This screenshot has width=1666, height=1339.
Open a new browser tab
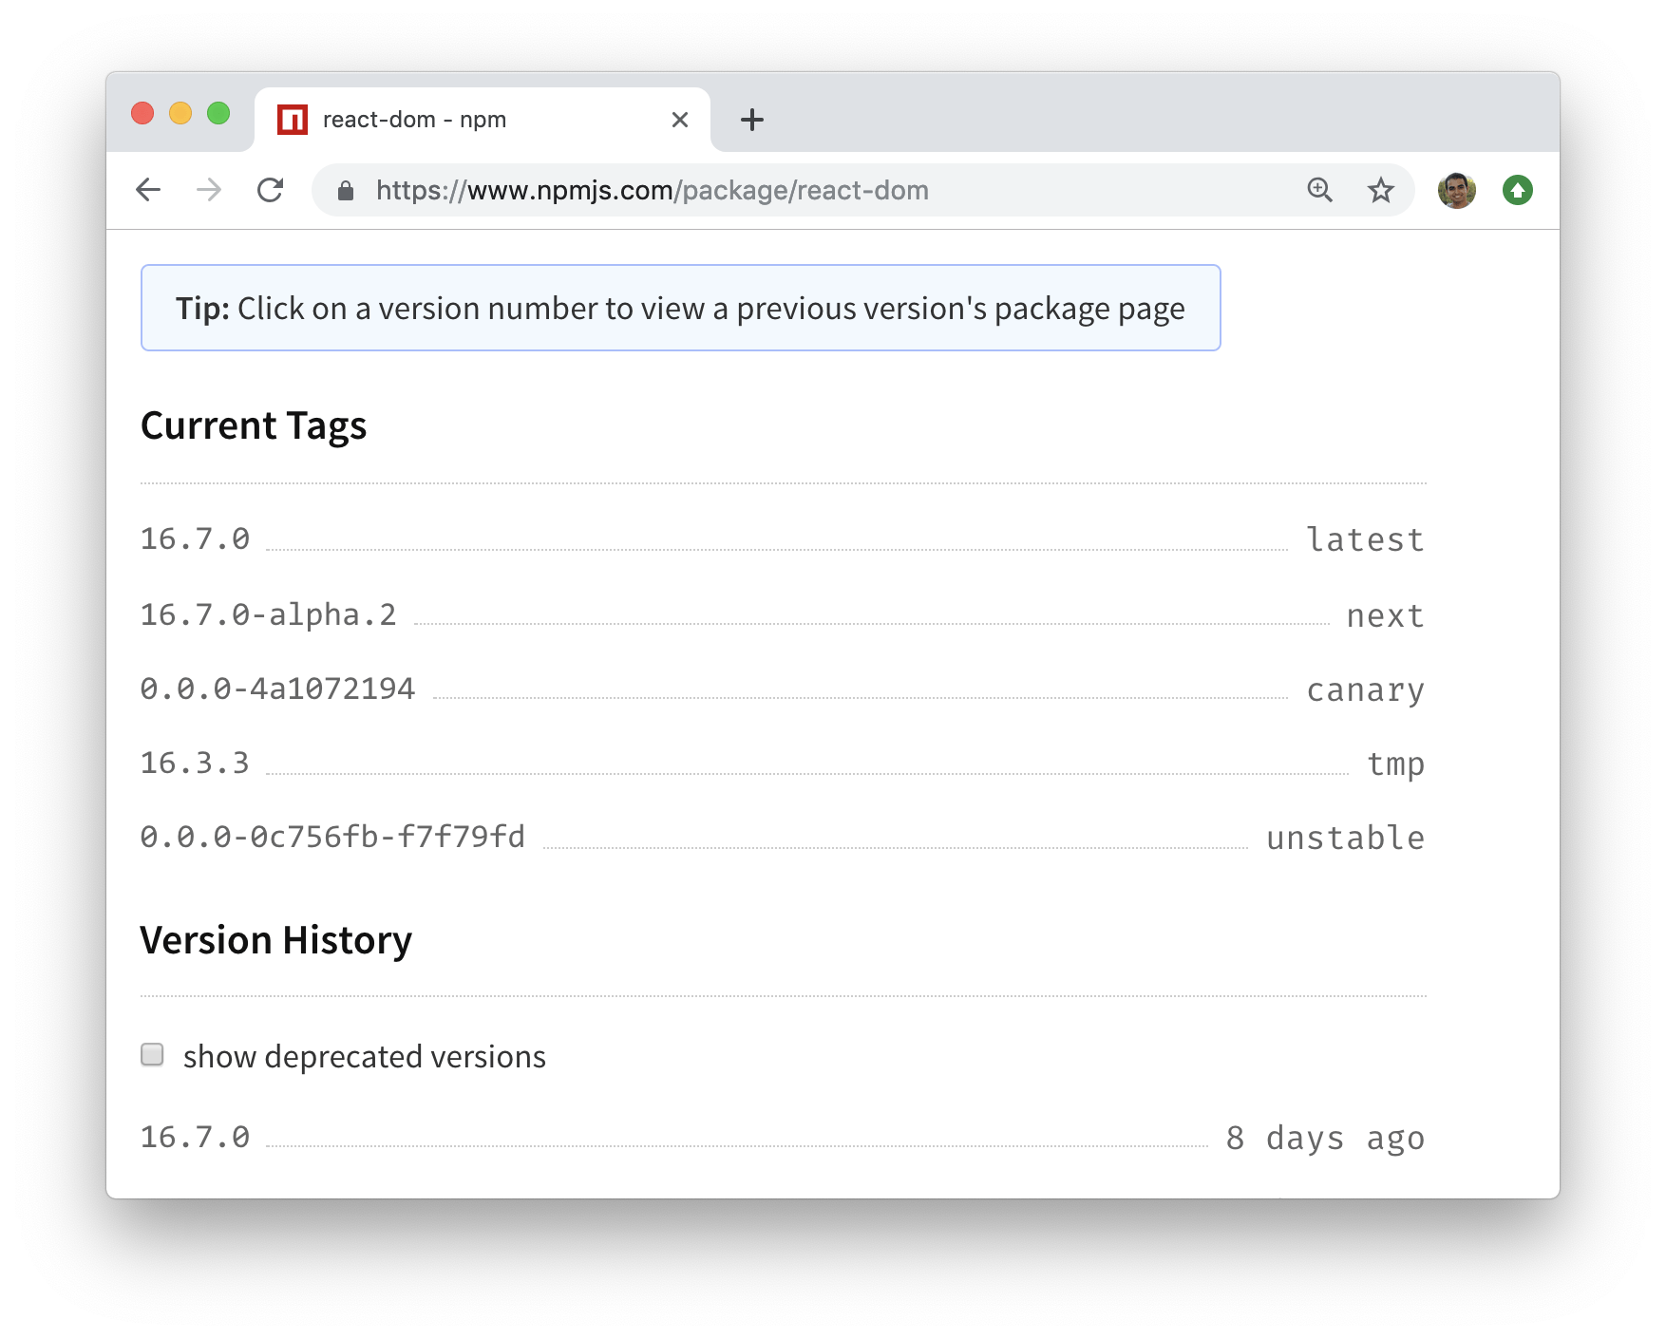coord(751,120)
